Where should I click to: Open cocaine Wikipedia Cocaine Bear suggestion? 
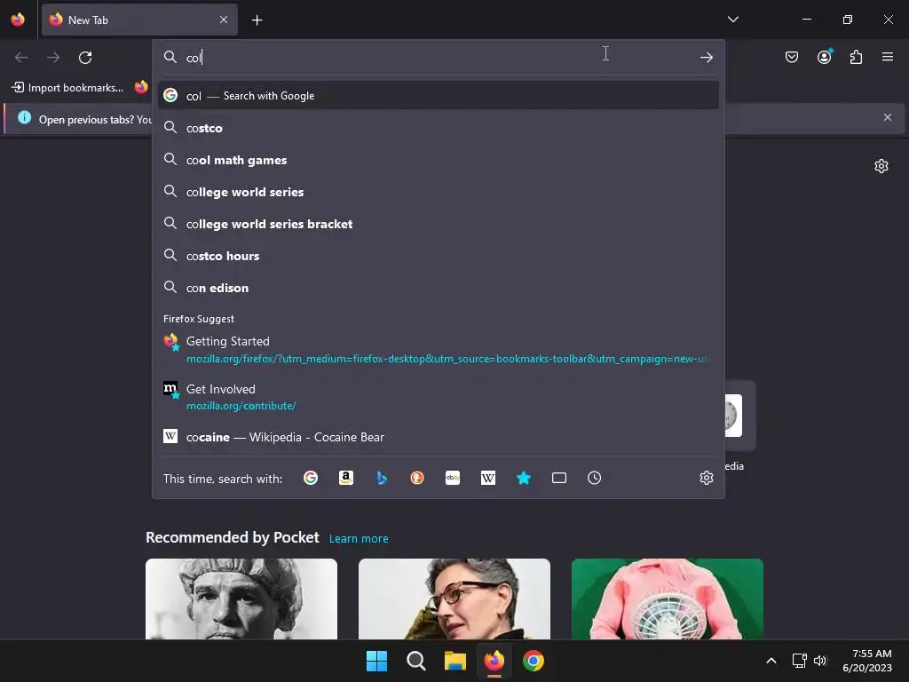[439, 437]
